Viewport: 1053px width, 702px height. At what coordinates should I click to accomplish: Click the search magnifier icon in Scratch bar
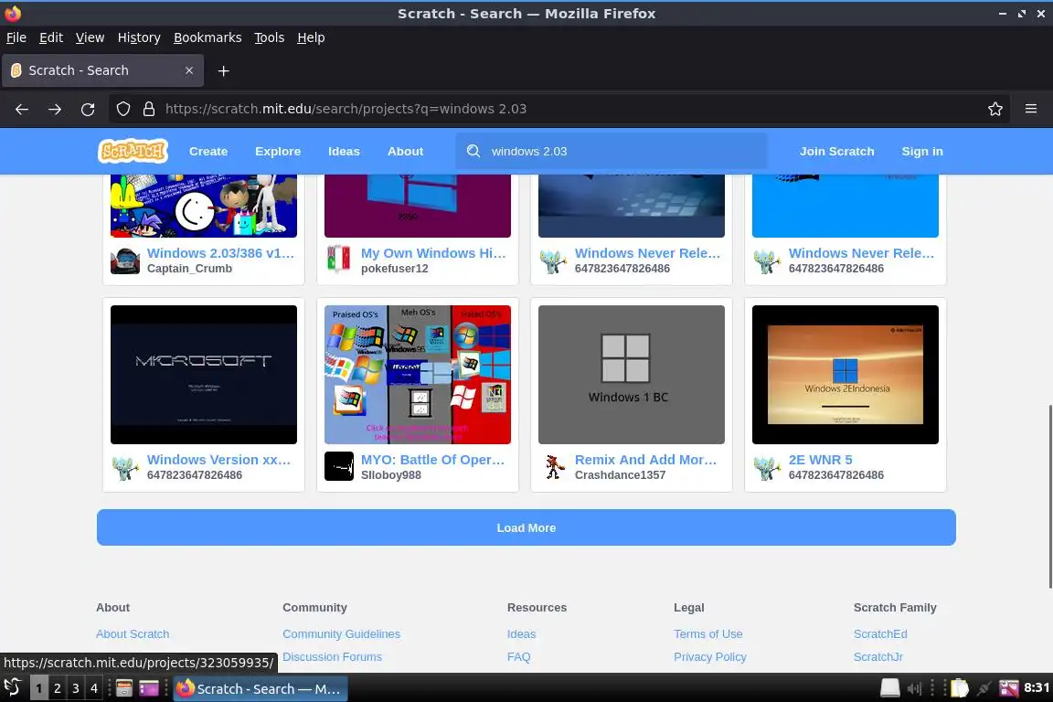pos(473,151)
